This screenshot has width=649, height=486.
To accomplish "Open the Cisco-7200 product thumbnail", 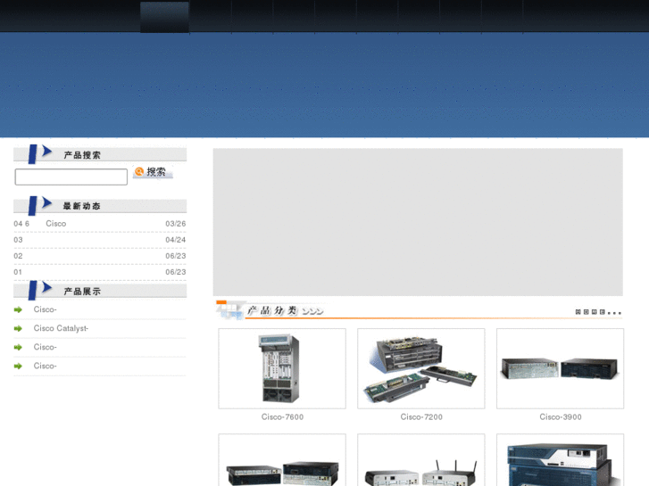I will coord(421,368).
